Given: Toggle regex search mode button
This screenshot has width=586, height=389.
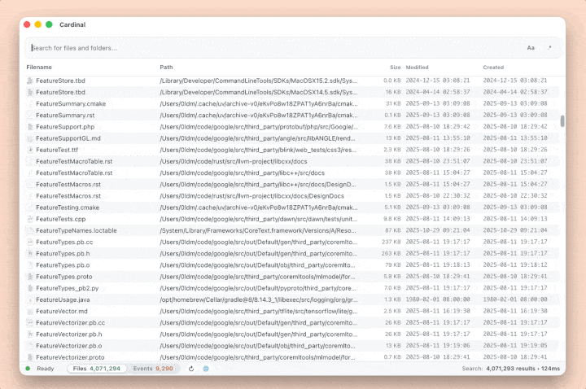Looking at the screenshot, I should tap(549, 48).
